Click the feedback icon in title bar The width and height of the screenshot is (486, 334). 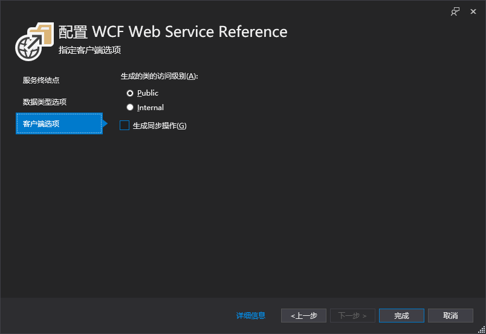click(455, 11)
